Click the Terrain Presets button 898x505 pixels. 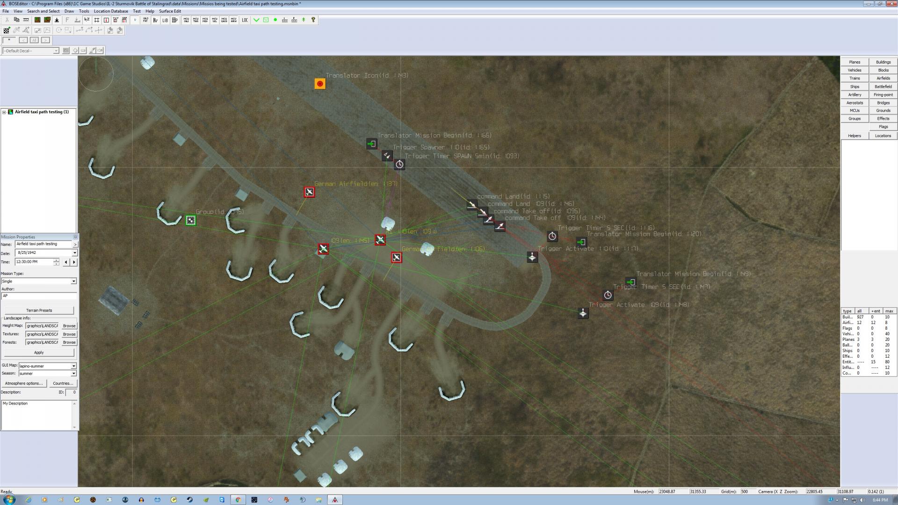39,310
